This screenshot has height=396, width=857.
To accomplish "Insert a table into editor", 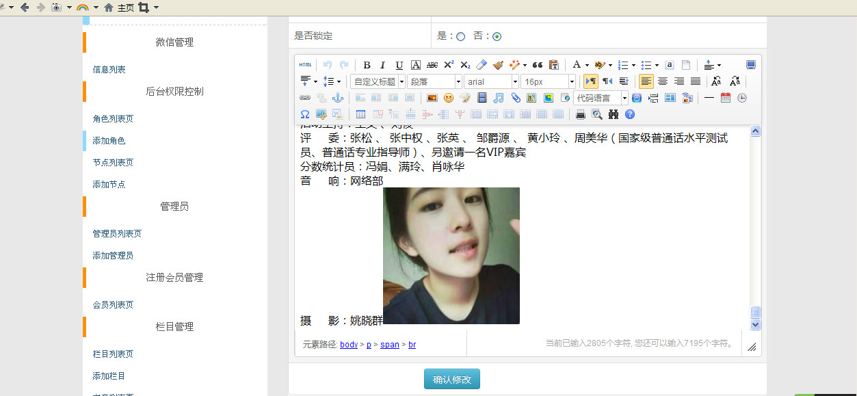I will [360, 114].
